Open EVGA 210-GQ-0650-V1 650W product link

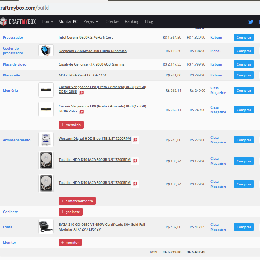click(102, 227)
